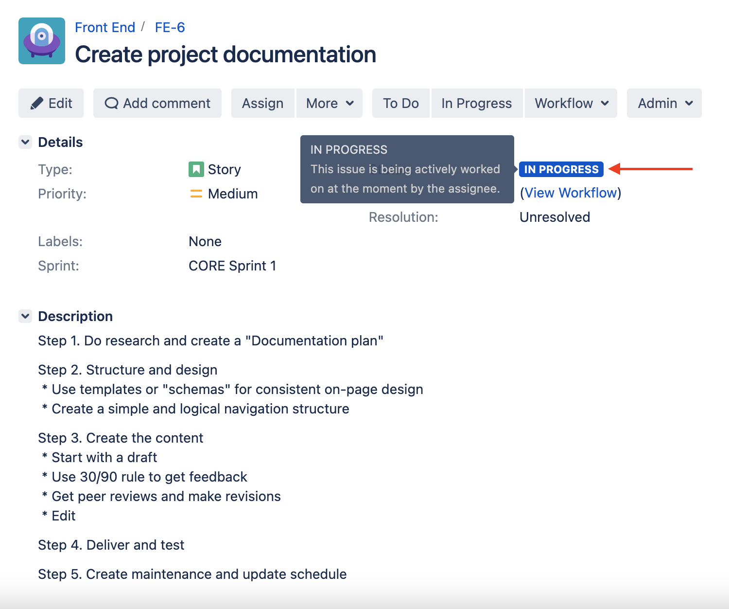This screenshot has width=729, height=609.
Task: Click the blue IN PROGRESS status badge
Action: click(561, 169)
